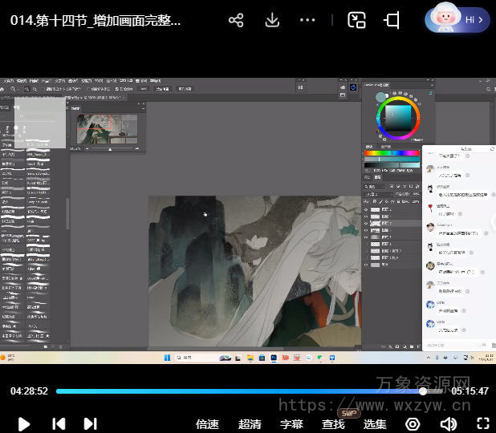Click the share icon in top bar
This screenshot has width=496, height=433.
[x=236, y=21]
